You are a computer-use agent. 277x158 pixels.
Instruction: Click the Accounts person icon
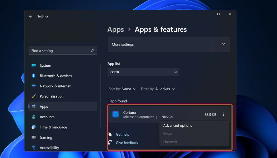point(34,117)
